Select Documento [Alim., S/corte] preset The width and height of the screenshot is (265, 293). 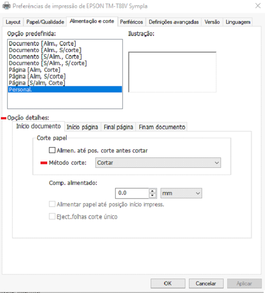point(65,50)
